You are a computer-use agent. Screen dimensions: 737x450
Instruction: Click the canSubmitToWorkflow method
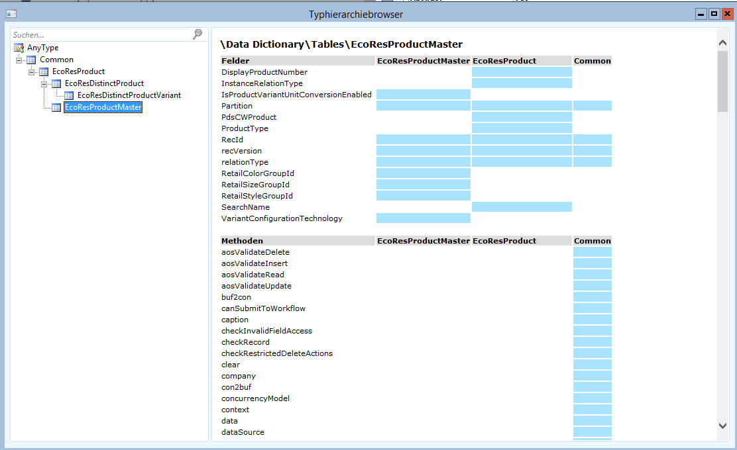(x=263, y=309)
